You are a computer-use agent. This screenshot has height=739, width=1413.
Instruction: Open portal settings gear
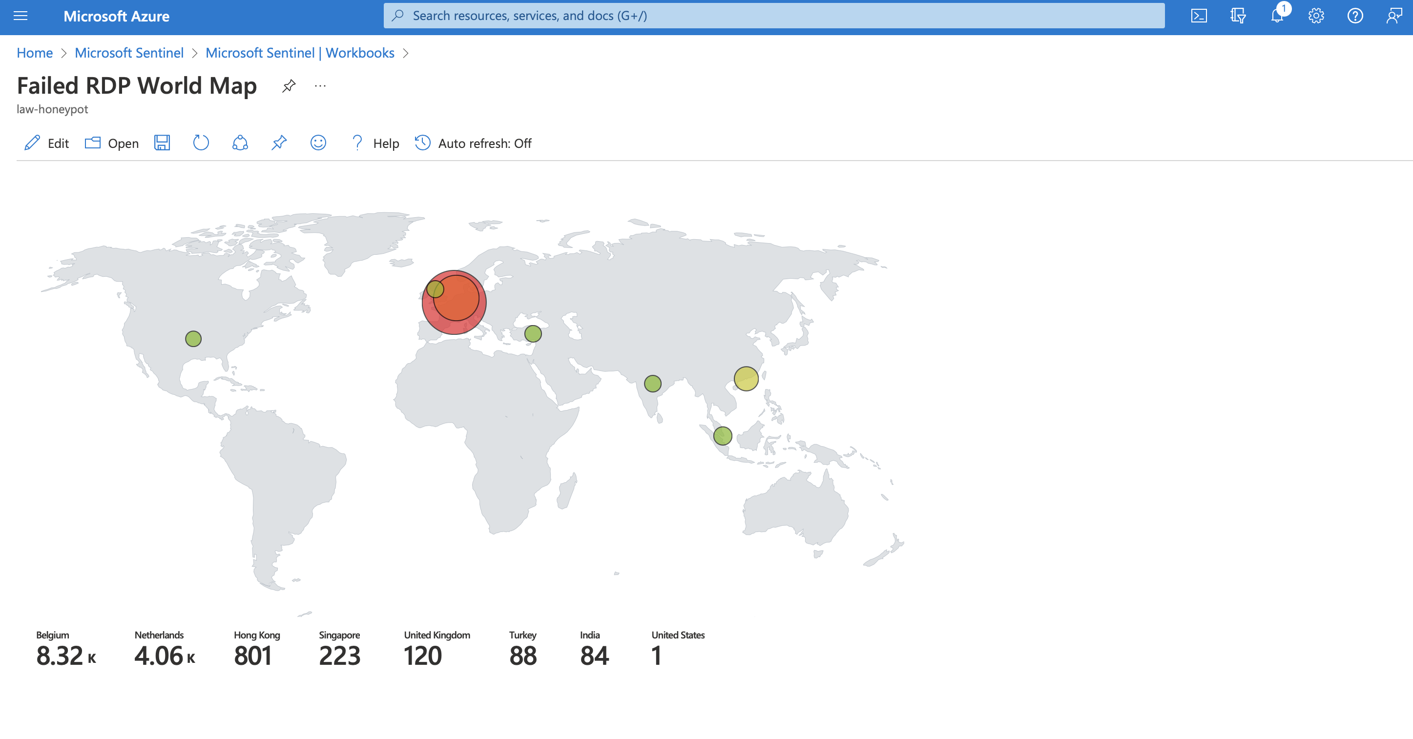(1316, 16)
